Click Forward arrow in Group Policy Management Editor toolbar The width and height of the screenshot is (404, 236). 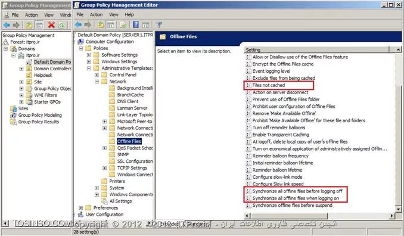click(x=88, y=25)
